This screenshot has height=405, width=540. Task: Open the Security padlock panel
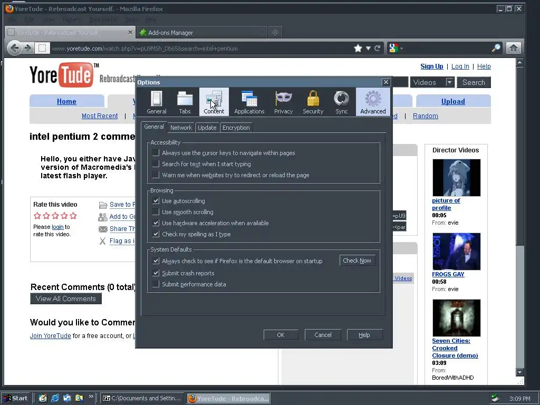pos(313,102)
